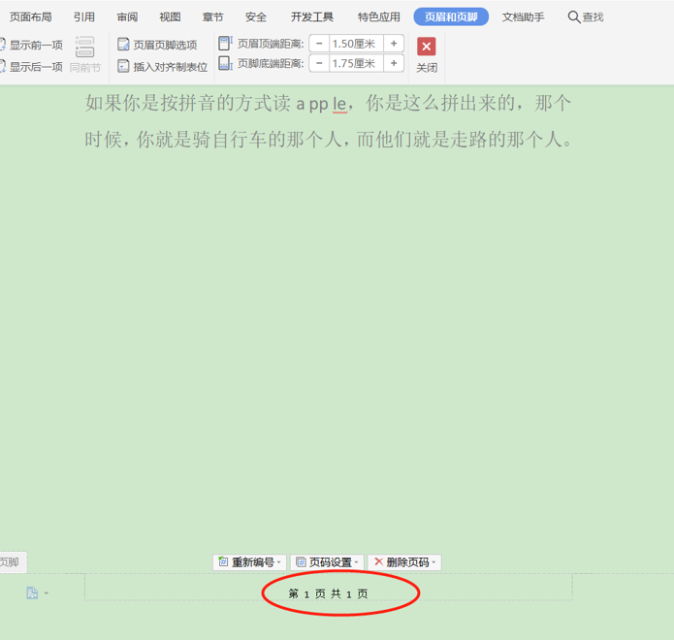
Task: Open the 页面布局 ribbon tab
Action: coord(30,17)
